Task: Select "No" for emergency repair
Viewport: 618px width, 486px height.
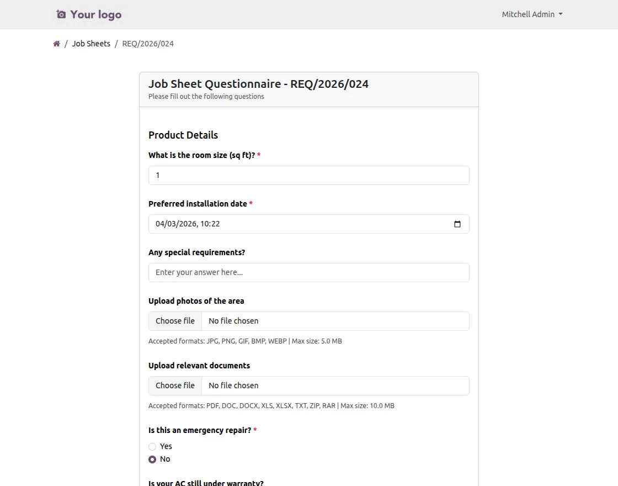Action: pyautogui.click(x=152, y=459)
